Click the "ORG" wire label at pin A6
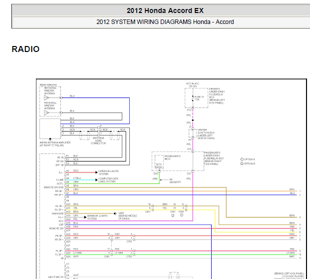 (x=76, y=189)
